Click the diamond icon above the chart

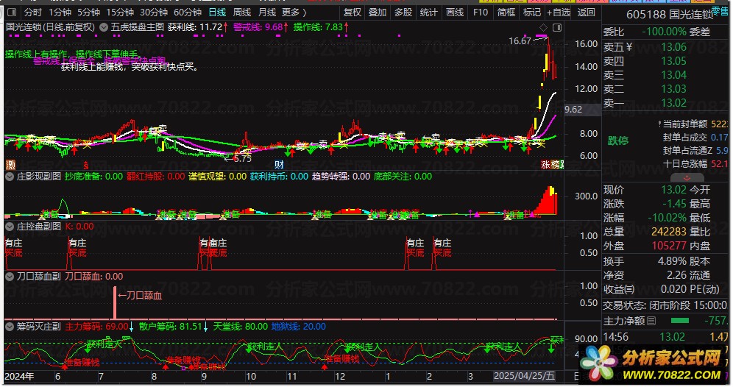543,27
